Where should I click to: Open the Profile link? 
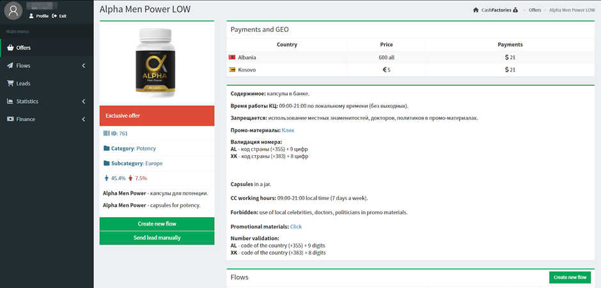tap(39, 16)
